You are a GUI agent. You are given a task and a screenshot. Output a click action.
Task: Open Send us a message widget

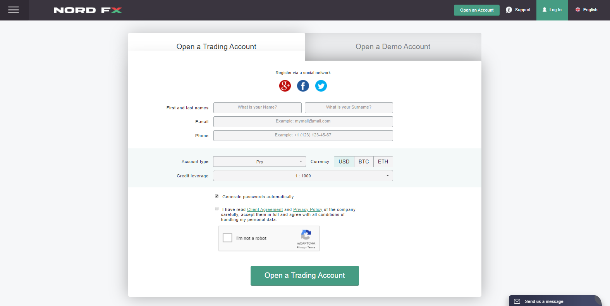[x=555, y=301]
